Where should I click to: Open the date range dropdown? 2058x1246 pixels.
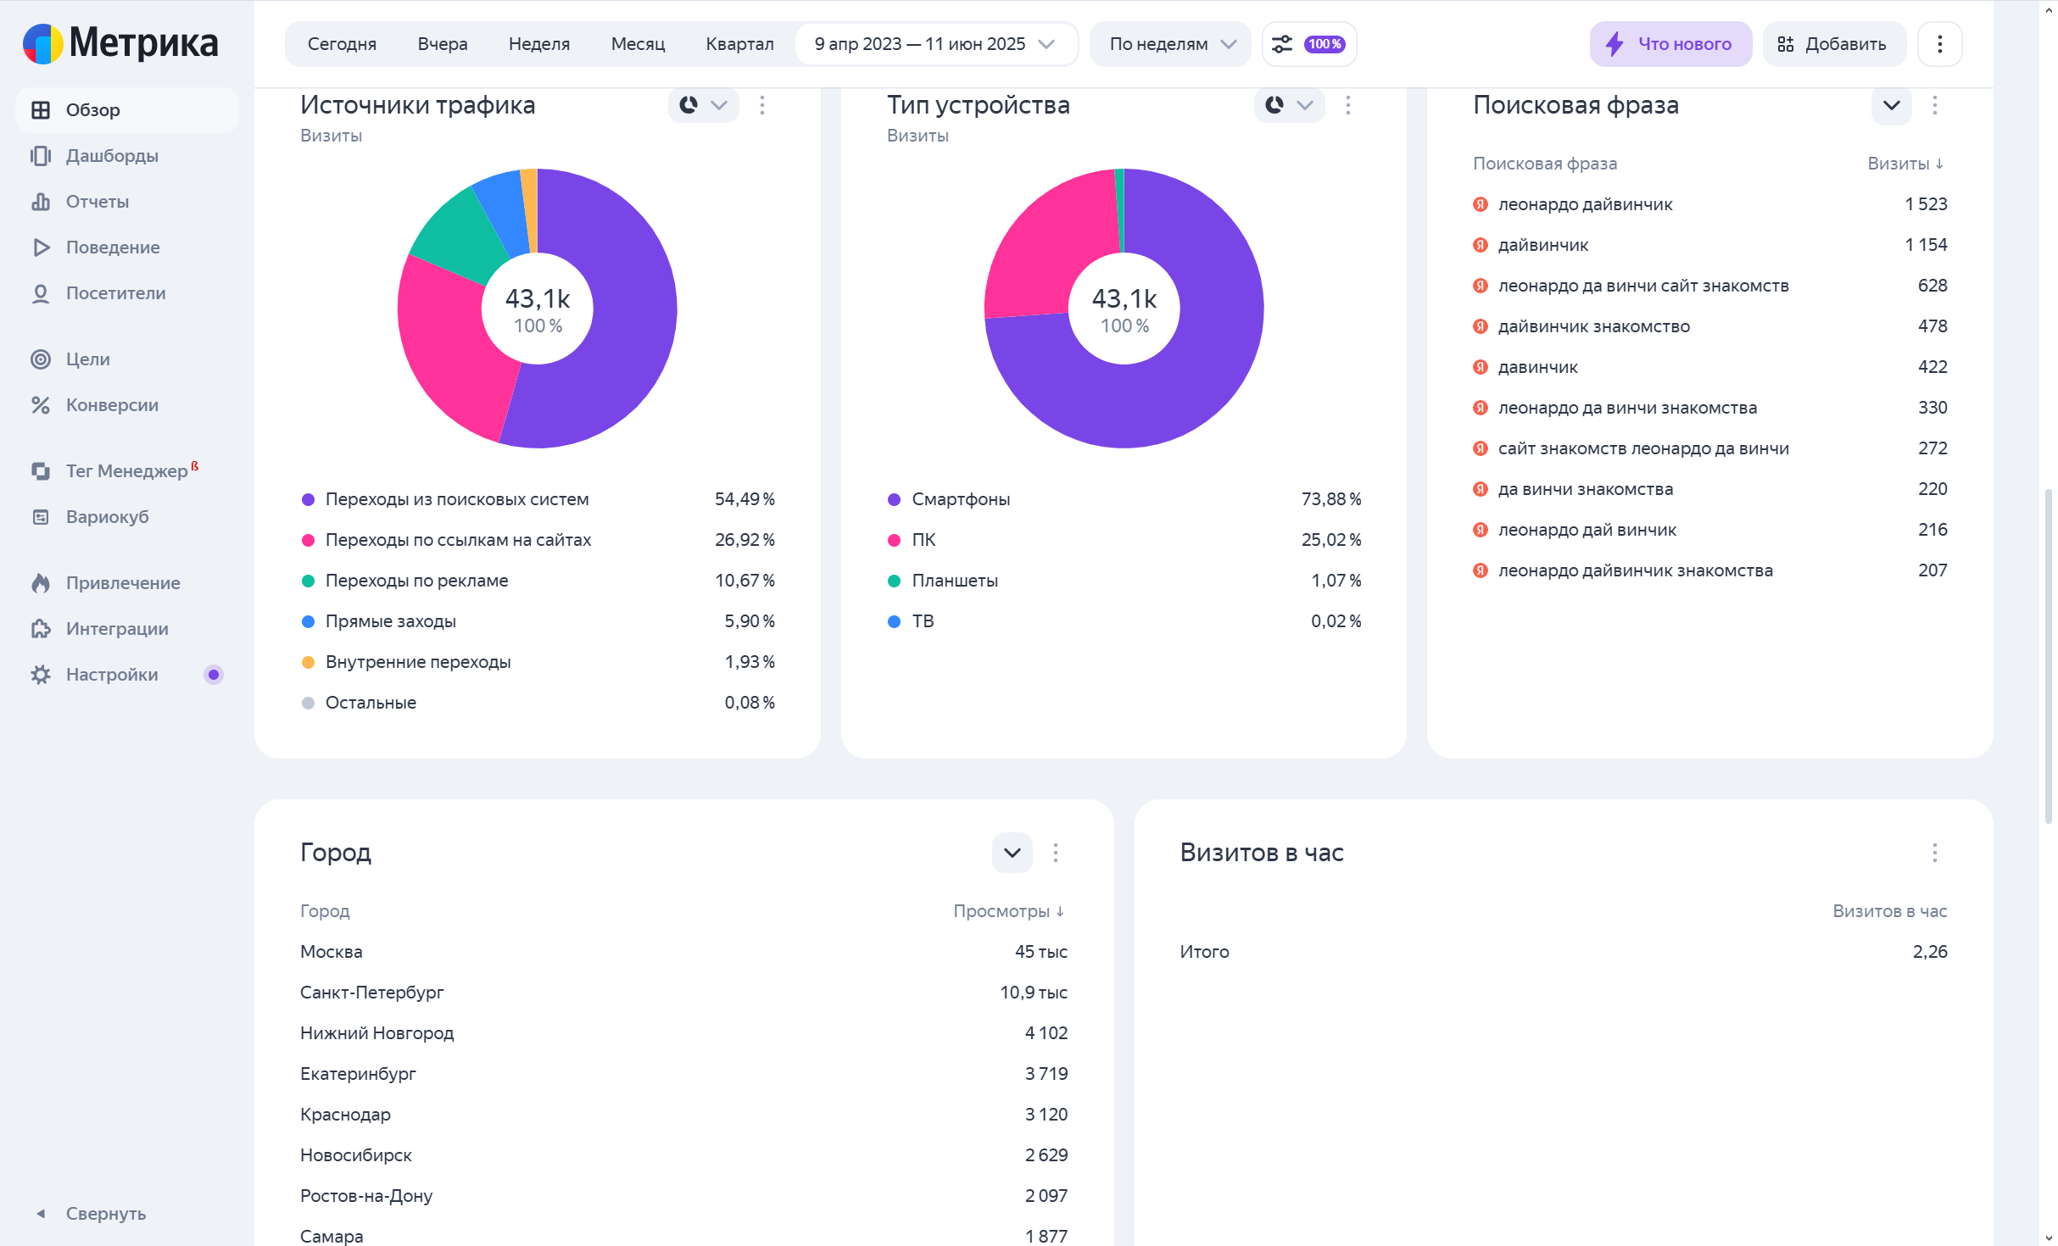(x=934, y=44)
